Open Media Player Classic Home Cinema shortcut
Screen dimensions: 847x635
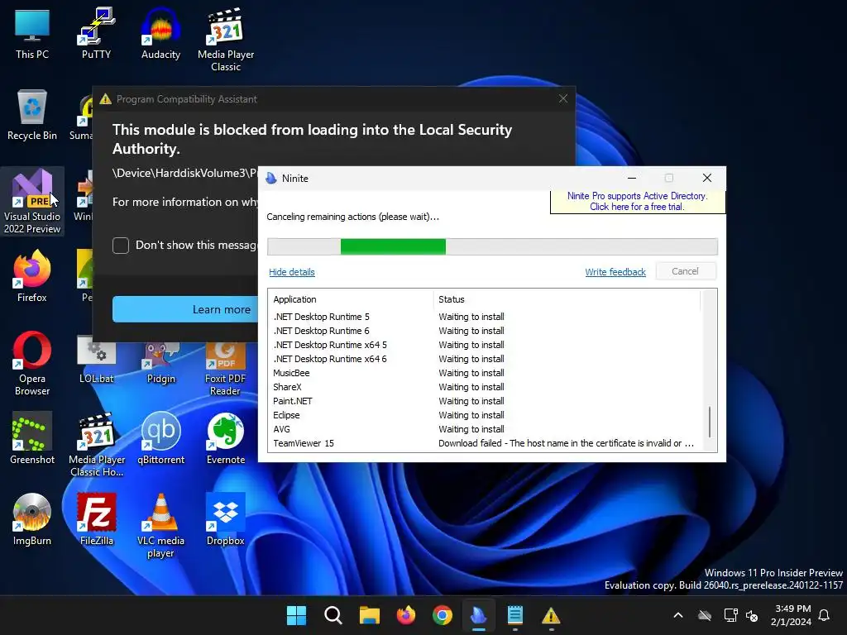coord(96,445)
